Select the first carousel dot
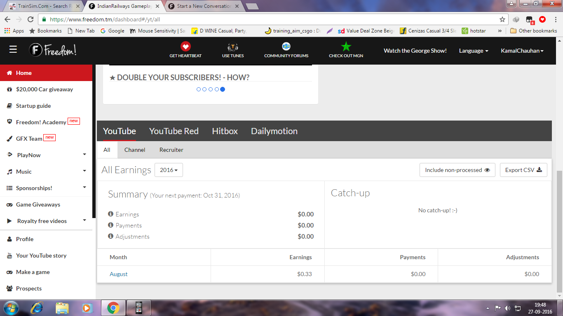563x316 pixels. point(199,89)
